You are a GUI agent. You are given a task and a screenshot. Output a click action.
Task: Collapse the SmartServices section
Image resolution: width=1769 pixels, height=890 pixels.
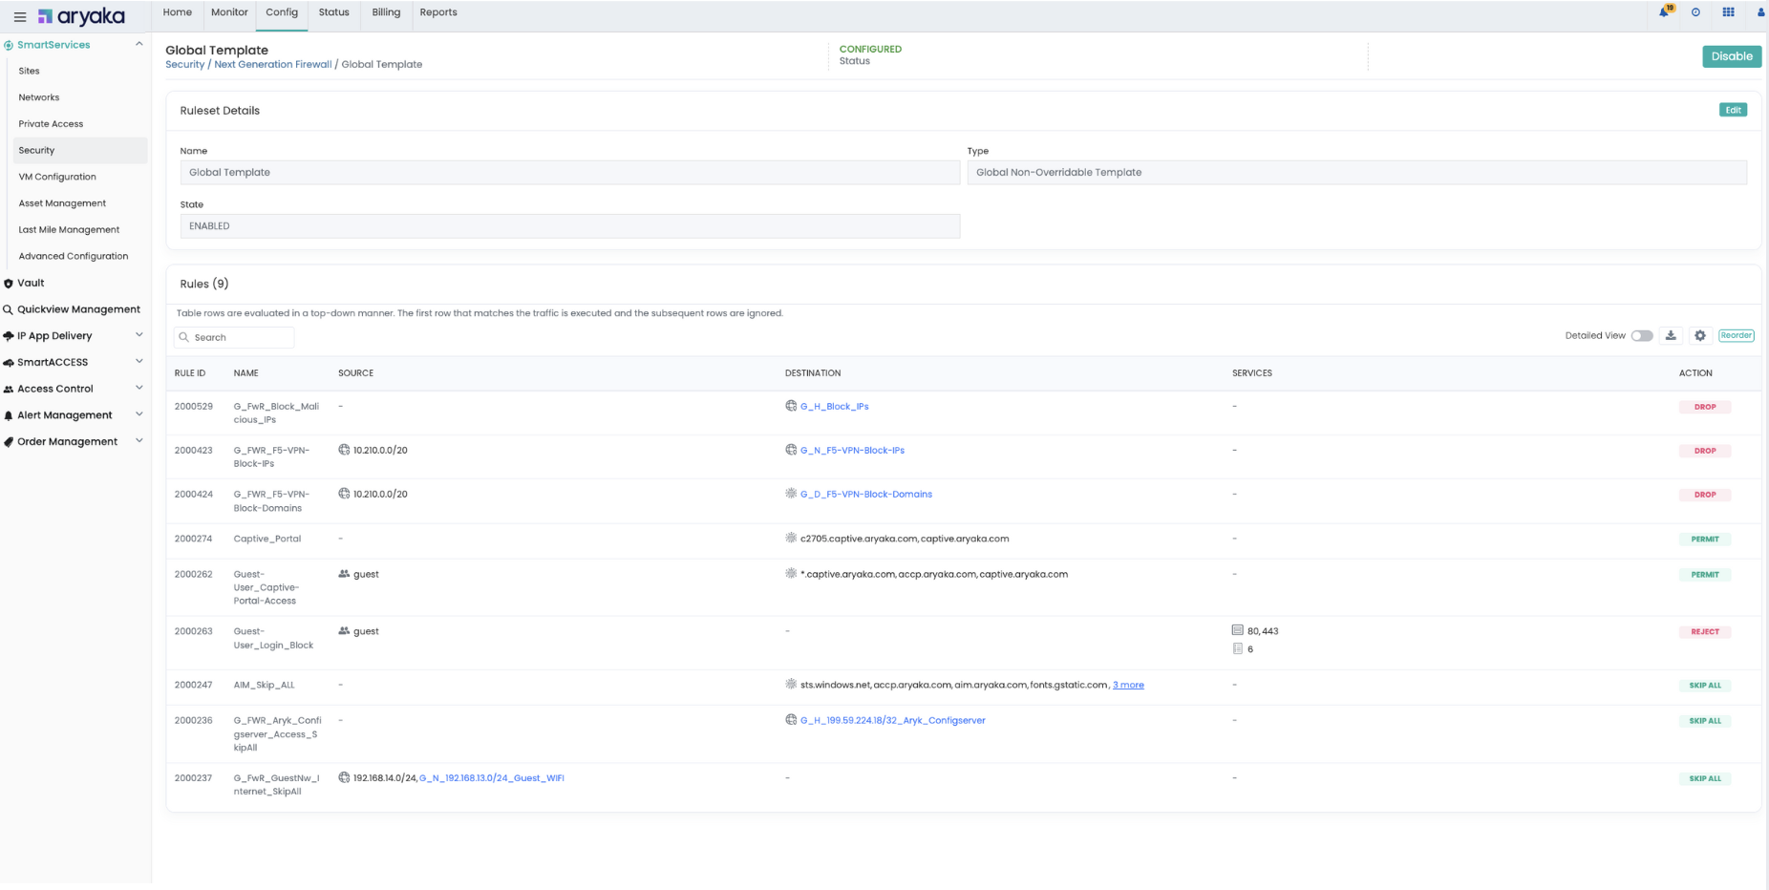click(x=139, y=44)
